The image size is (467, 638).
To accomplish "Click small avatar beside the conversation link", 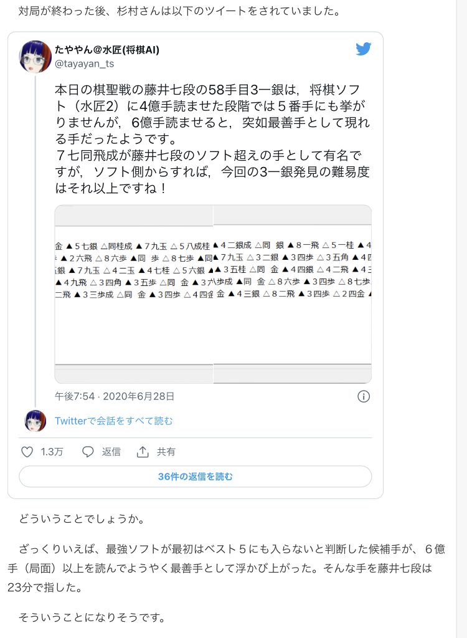I will click(35, 421).
